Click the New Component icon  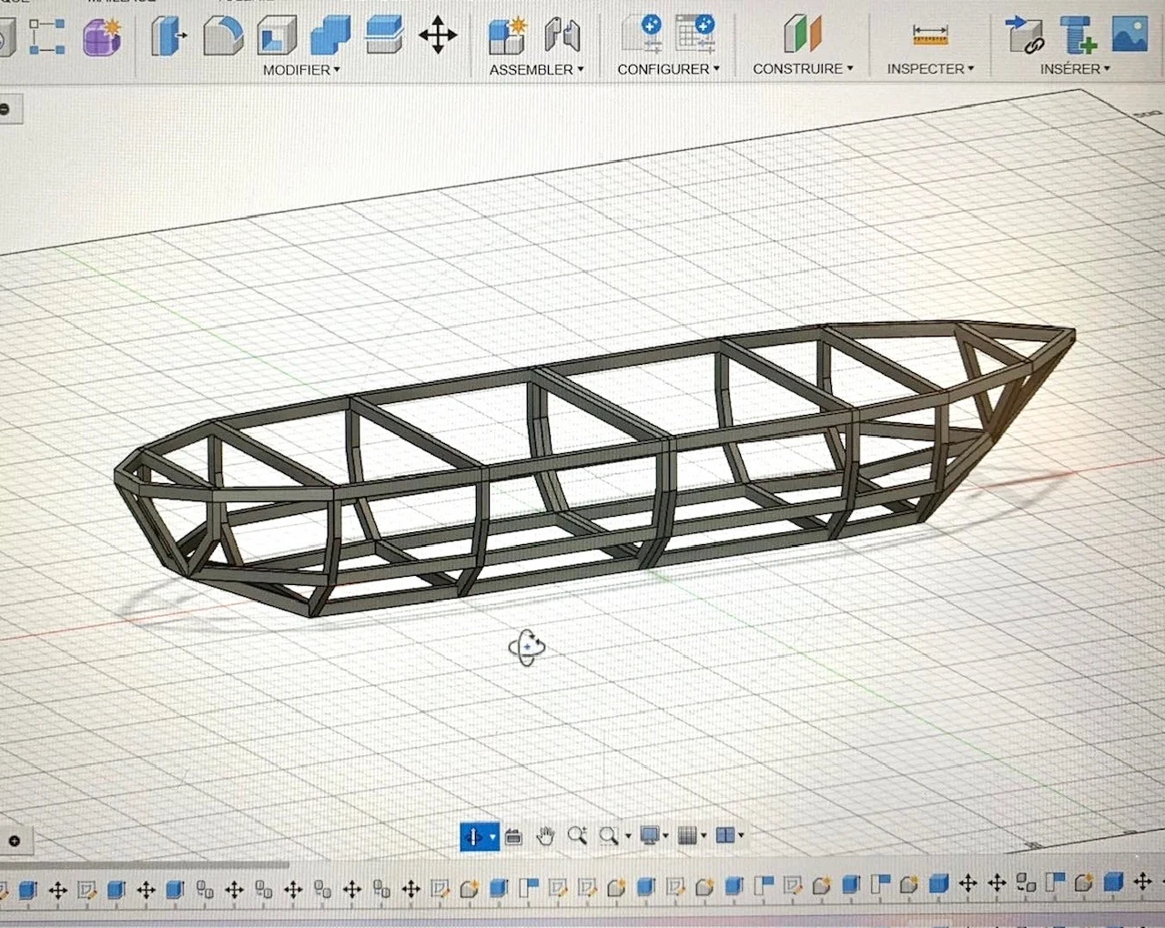[x=508, y=35]
